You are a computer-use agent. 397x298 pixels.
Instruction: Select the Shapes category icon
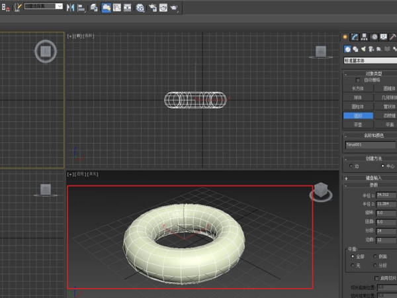[x=355, y=49]
